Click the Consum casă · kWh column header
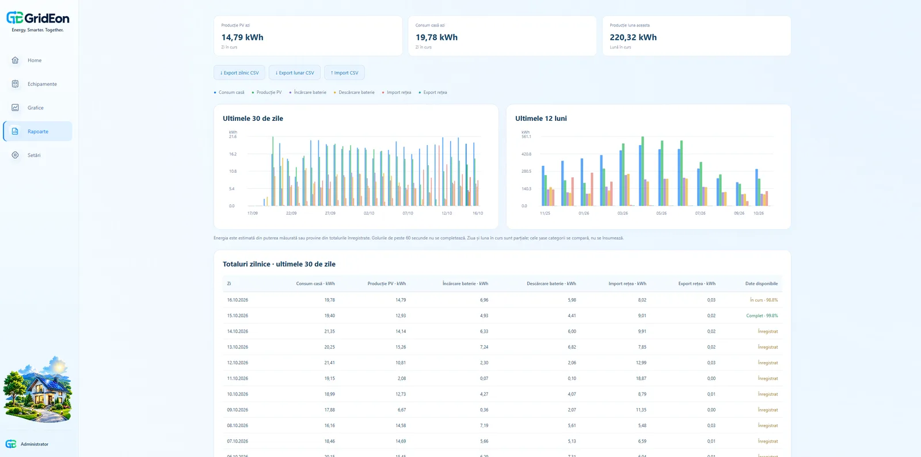This screenshot has width=921, height=457. pos(315,284)
